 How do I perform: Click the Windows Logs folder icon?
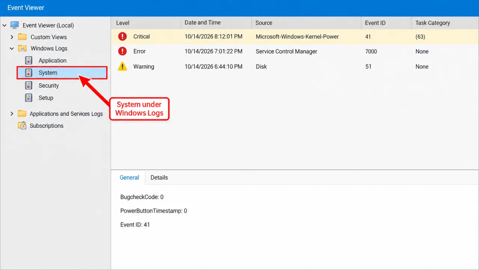point(22,48)
